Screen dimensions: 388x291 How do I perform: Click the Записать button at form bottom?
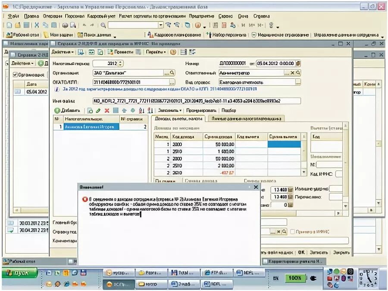[319, 252]
